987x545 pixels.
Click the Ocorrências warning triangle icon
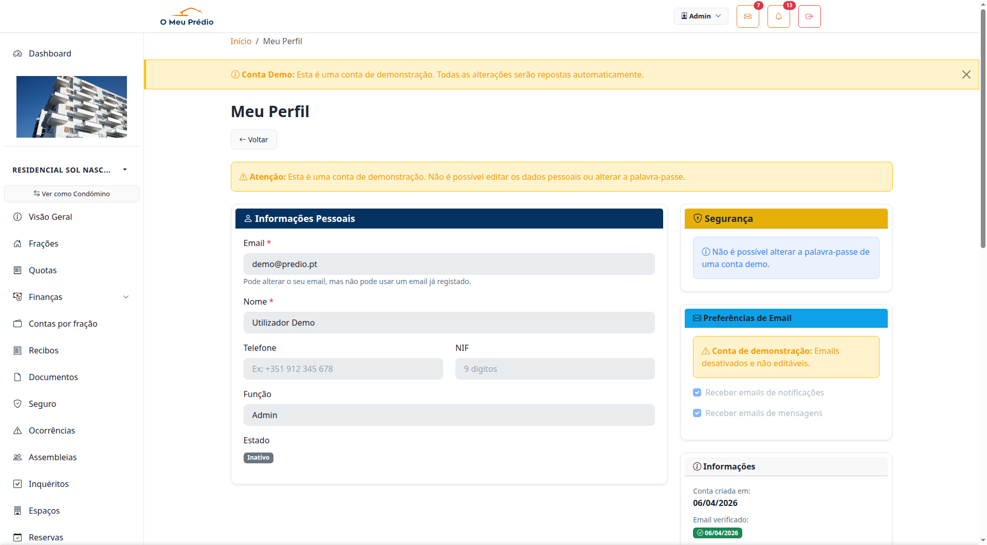17,430
